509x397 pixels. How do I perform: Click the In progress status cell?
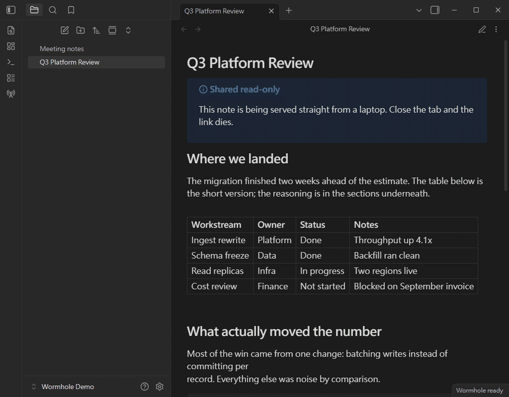click(323, 271)
